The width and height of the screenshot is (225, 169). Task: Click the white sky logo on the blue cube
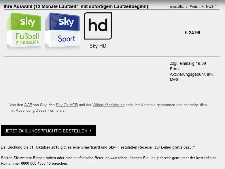click(x=66, y=22)
